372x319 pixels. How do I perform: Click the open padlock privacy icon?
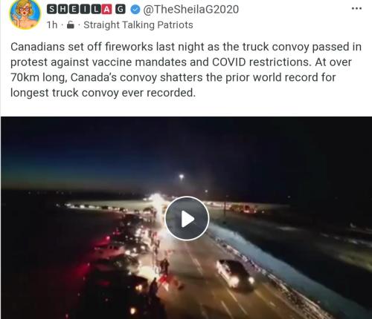click(71, 24)
